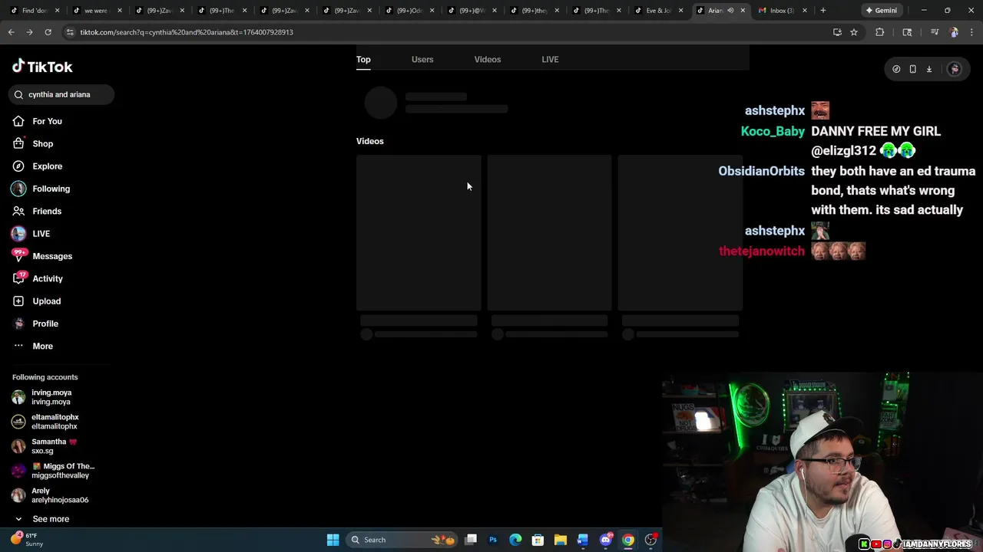Screen dimensions: 983x552
Task: Open Microsoft Edge from taskbar
Action: [515, 540]
